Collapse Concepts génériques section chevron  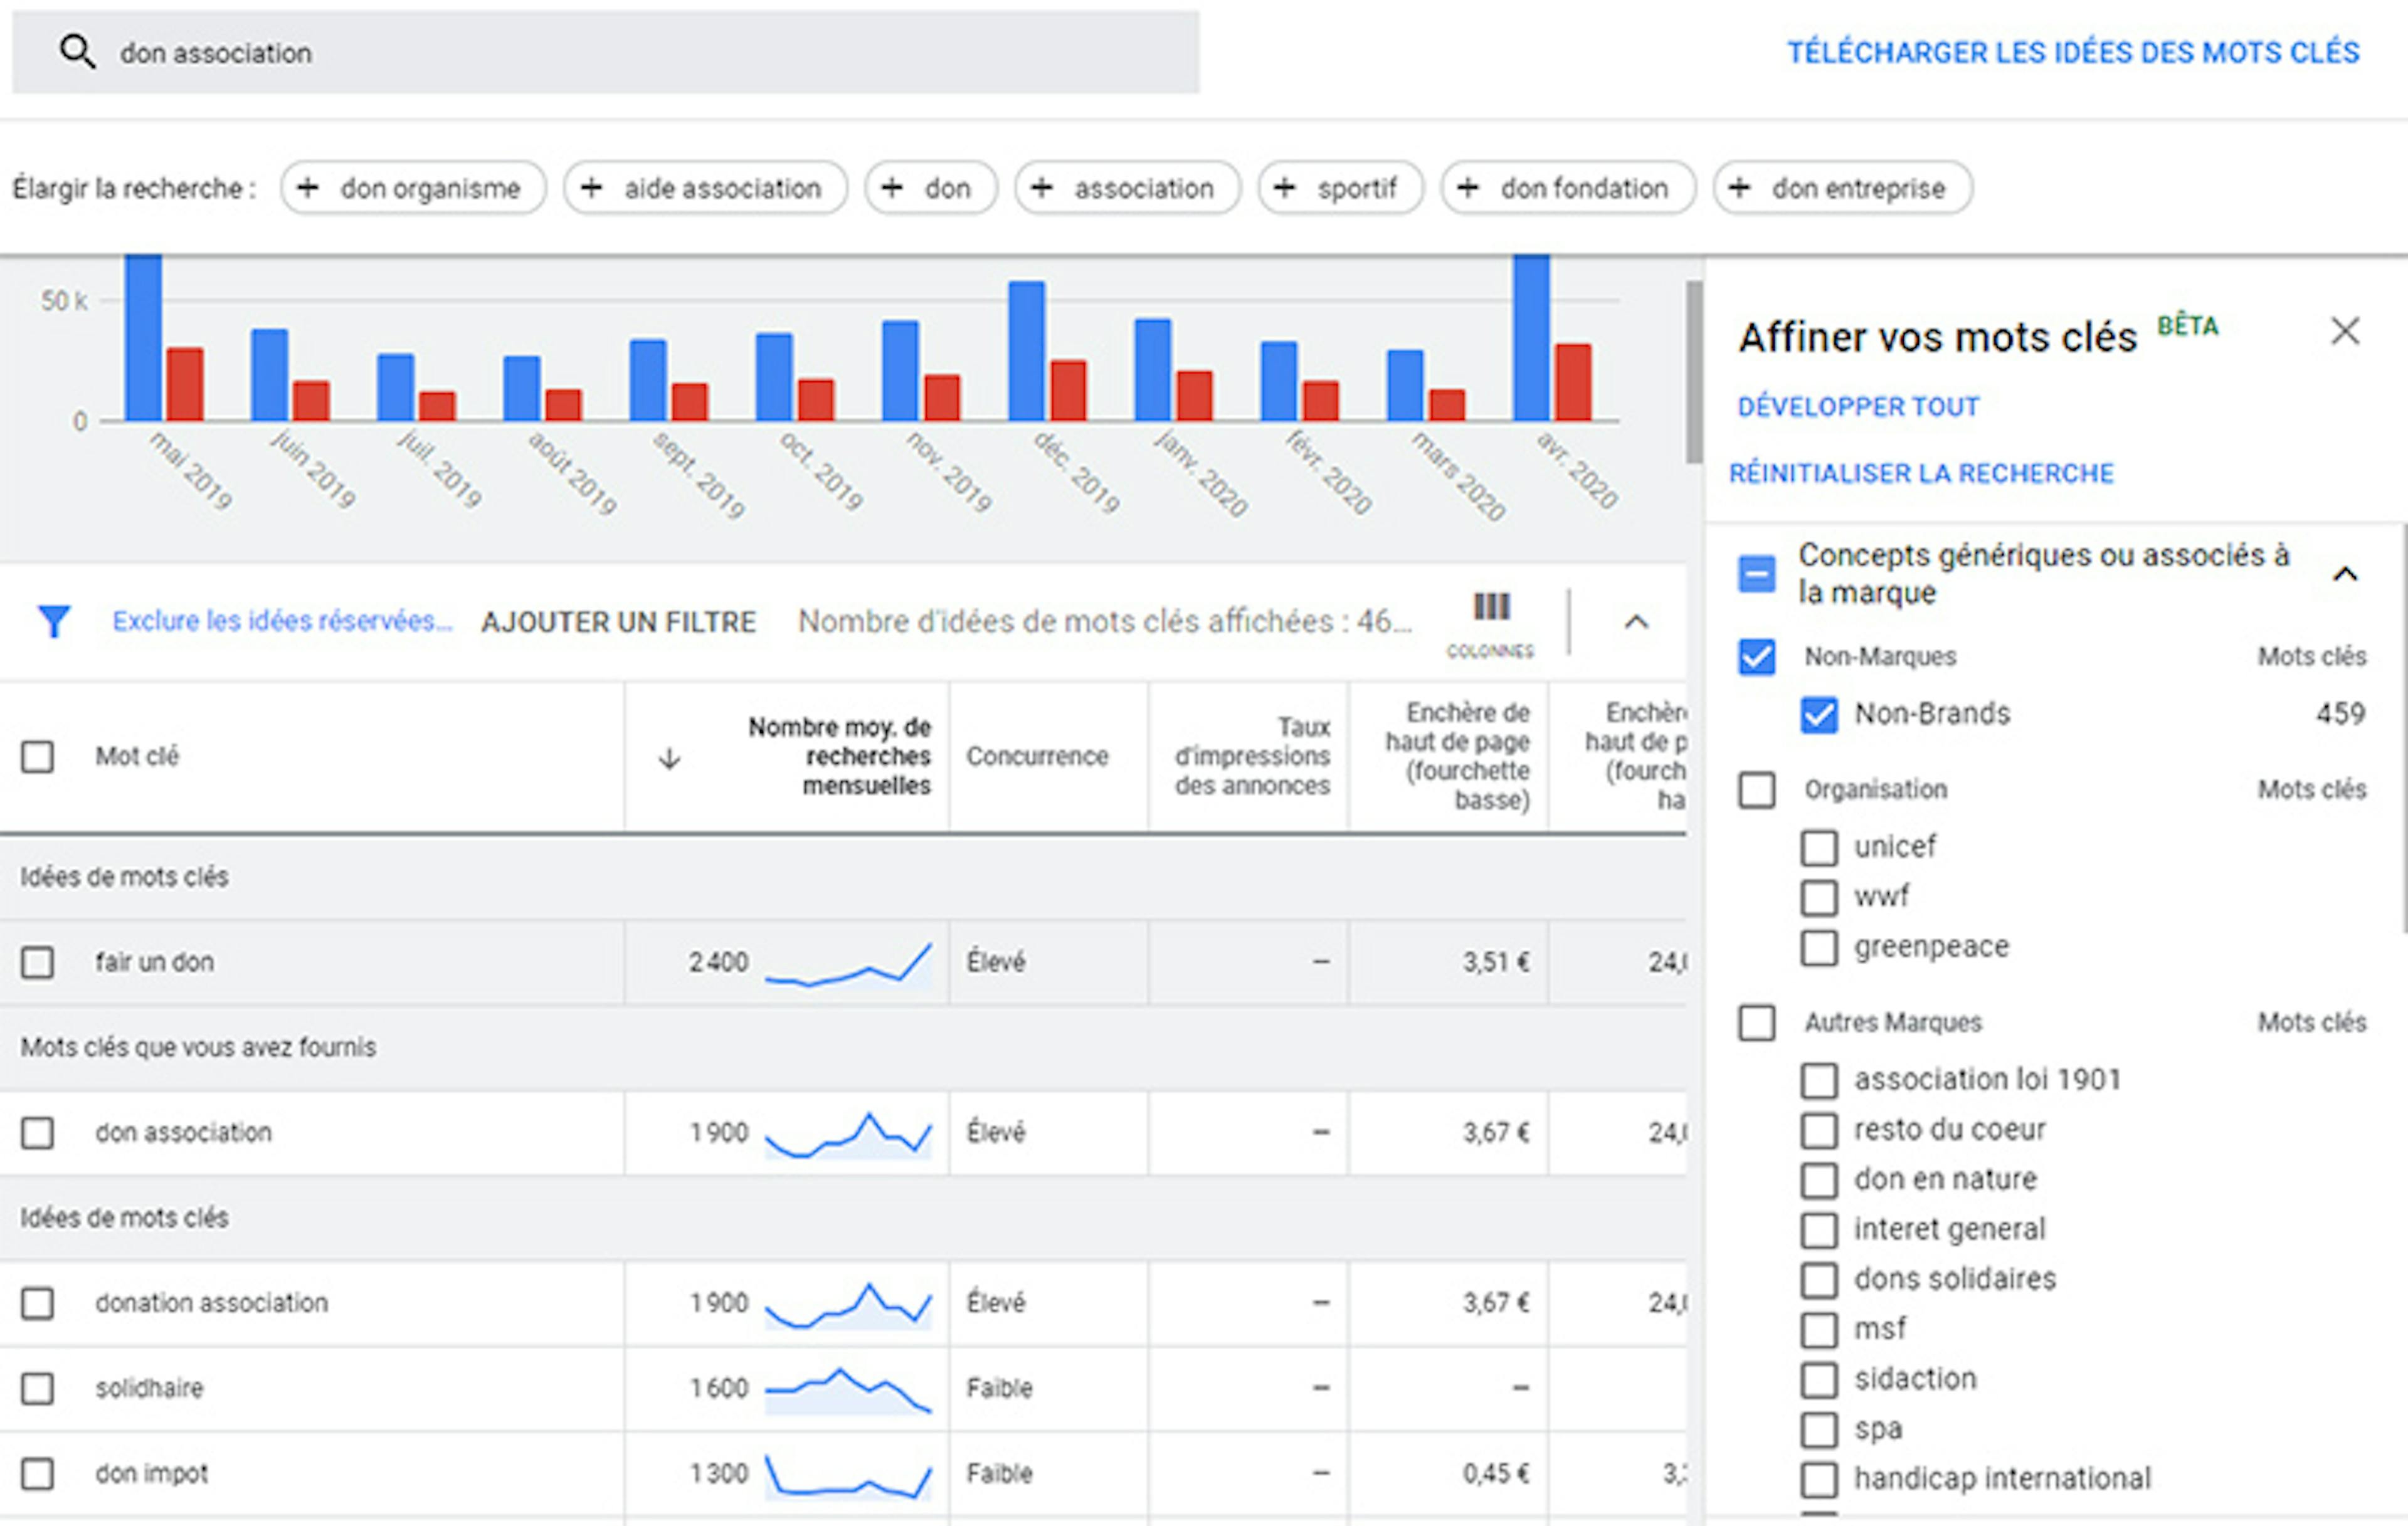[x=2344, y=574]
